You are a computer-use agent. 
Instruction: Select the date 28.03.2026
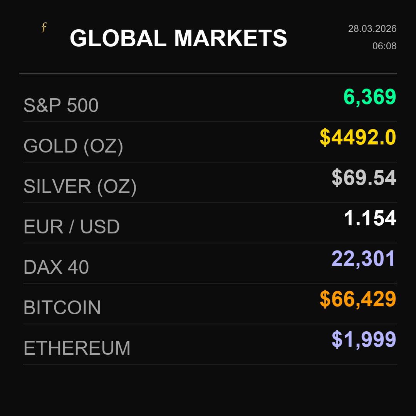coord(372,29)
